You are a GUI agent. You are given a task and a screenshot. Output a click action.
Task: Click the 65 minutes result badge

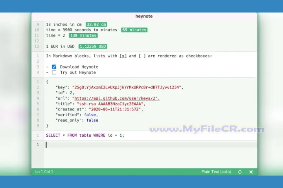coord(134,30)
